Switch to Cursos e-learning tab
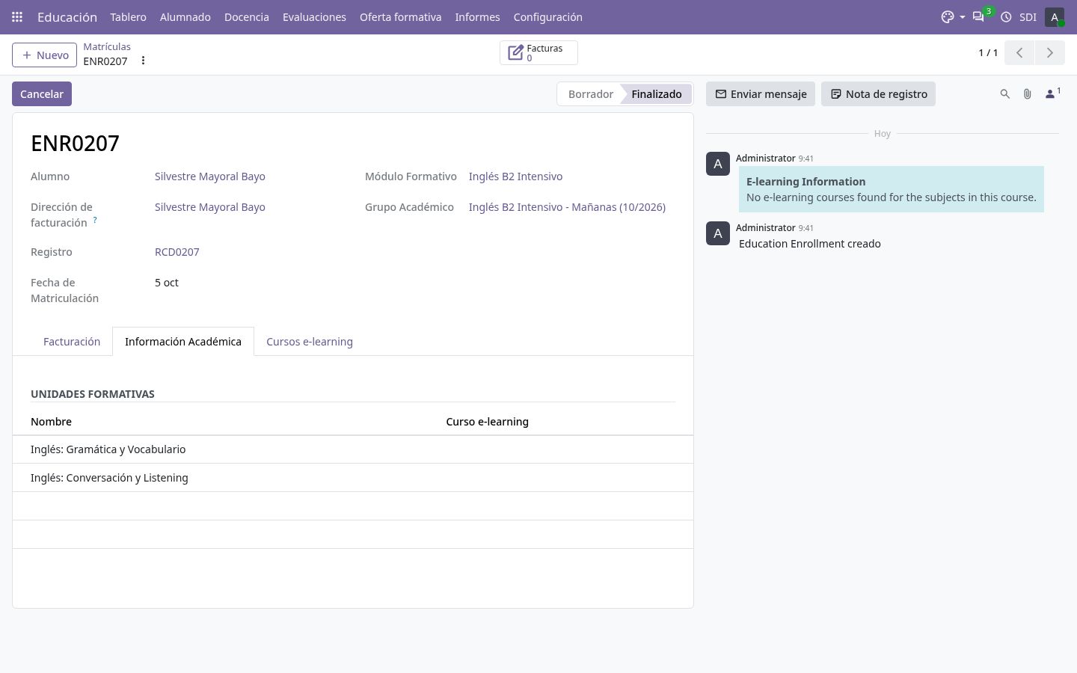 (310, 342)
